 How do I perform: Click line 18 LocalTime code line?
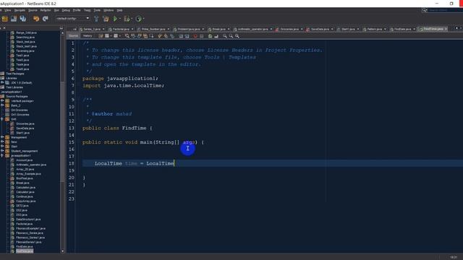tap(135, 163)
